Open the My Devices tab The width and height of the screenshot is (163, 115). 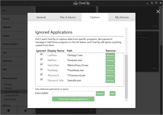(122, 17)
